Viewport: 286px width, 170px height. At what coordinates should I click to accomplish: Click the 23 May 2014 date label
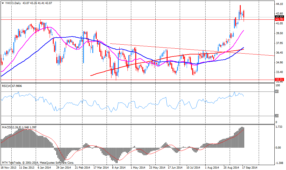[157, 167]
